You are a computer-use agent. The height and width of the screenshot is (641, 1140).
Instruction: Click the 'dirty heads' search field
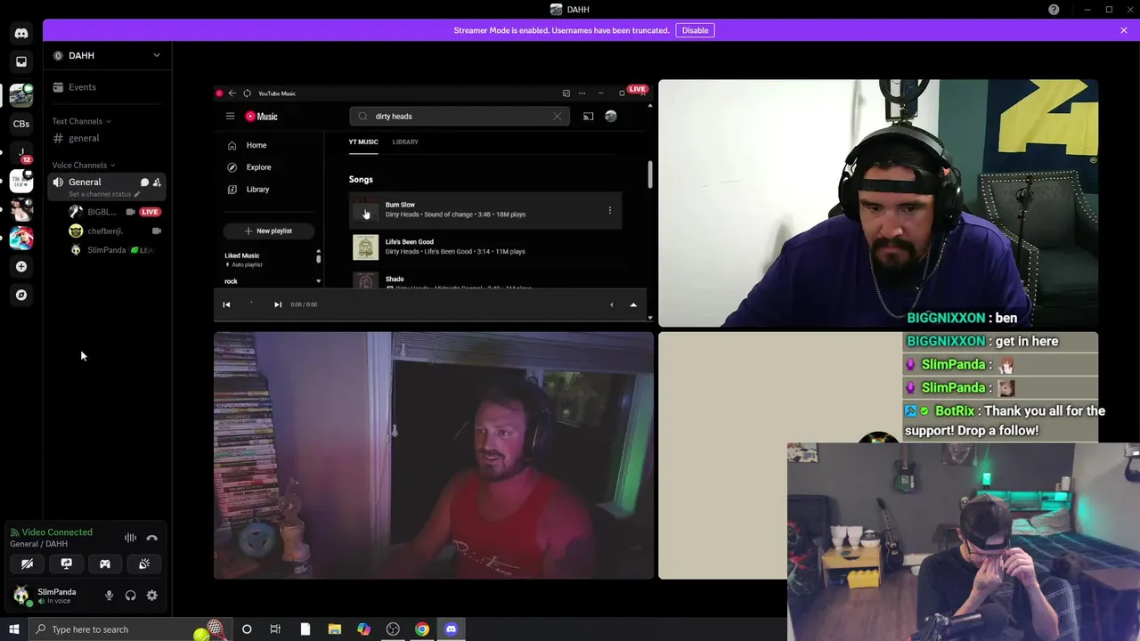(x=459, y=116)
